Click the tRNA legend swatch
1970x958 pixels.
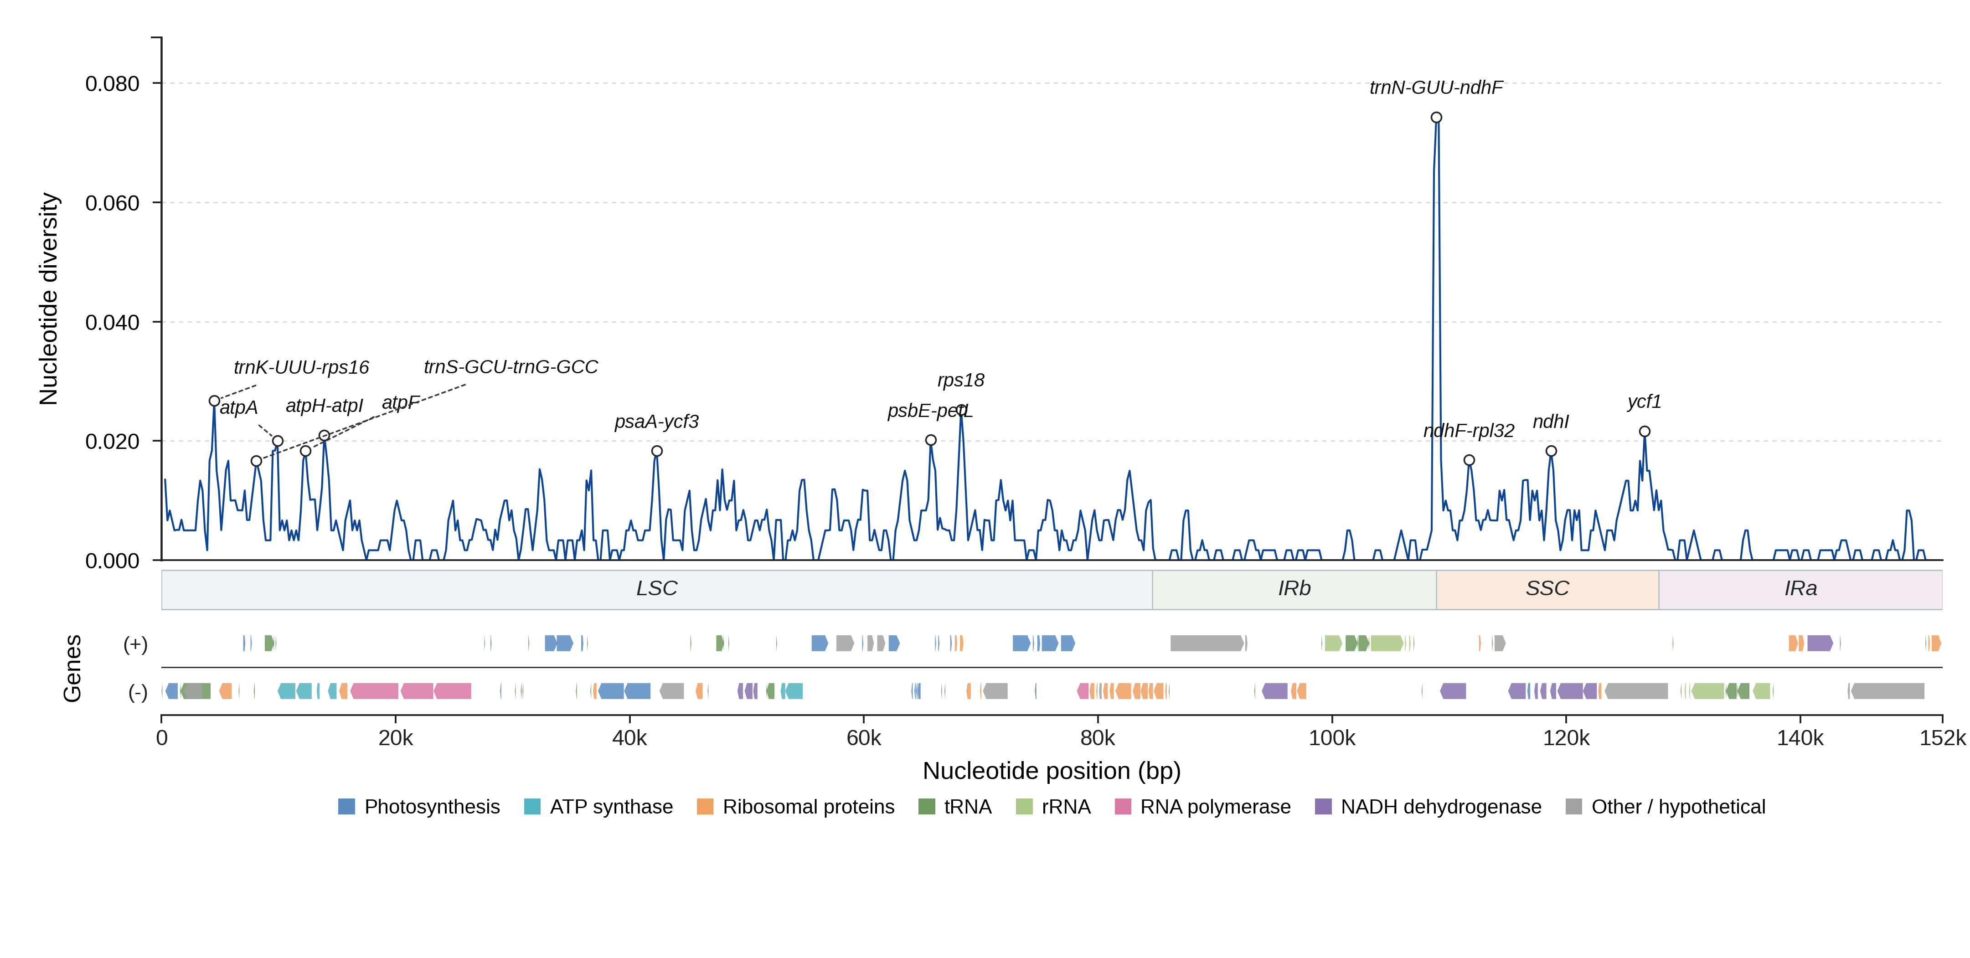pos(926,807)
